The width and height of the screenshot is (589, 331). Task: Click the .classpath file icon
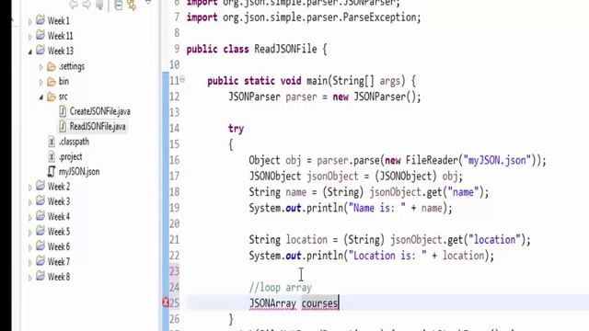click(52, 142)
